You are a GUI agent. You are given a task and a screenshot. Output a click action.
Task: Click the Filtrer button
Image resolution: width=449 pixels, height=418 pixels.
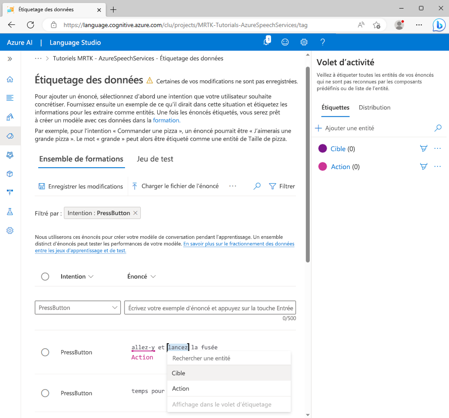[x=282, y=186]
